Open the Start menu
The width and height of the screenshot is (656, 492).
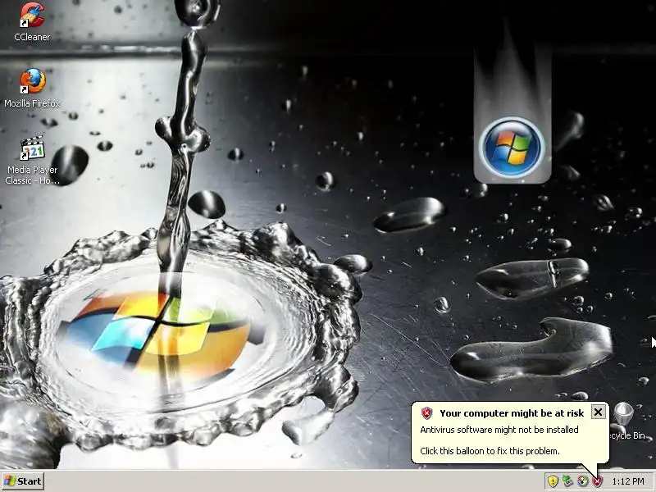click(23, 481)
